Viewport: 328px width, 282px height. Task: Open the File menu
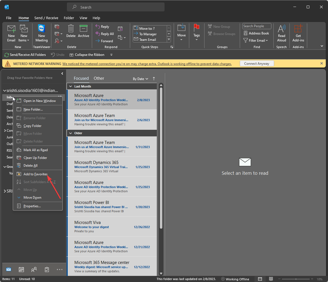[x=9, y=18]
